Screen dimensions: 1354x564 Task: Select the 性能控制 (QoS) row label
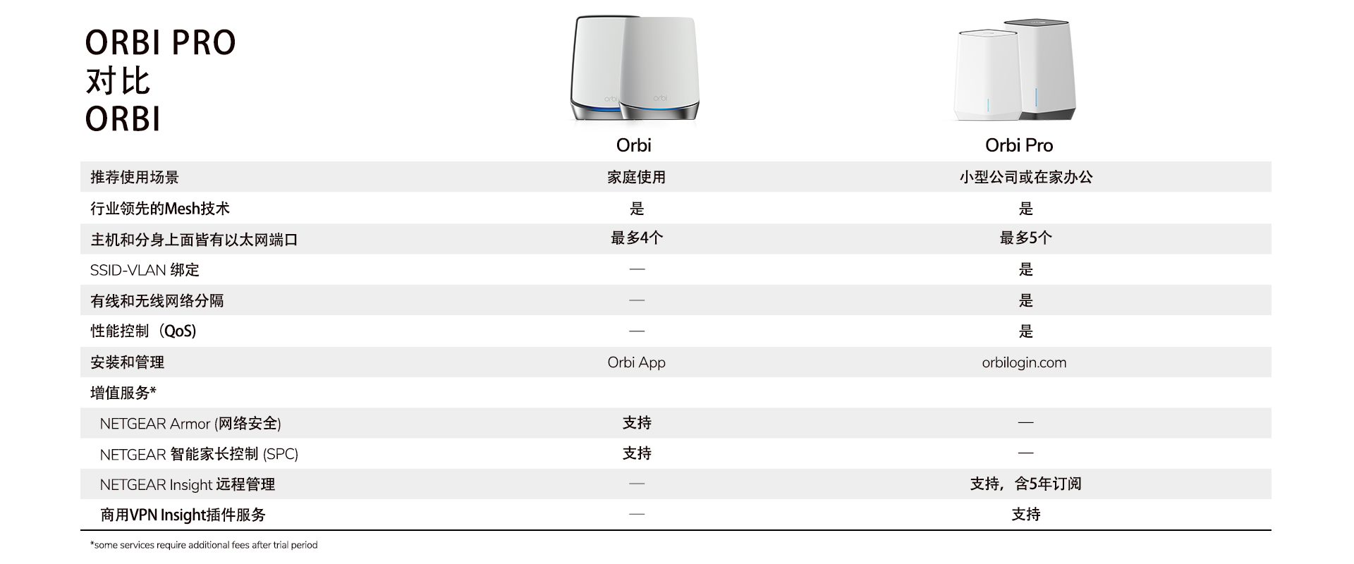[143, 331]
